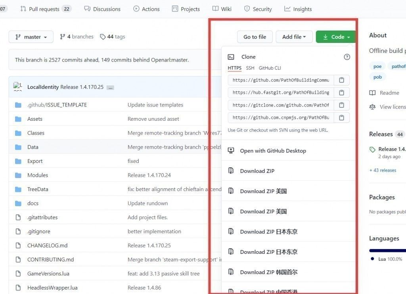Open the master branch selector dropdown
Screen dimensions: 406x294
click(31, 37)
